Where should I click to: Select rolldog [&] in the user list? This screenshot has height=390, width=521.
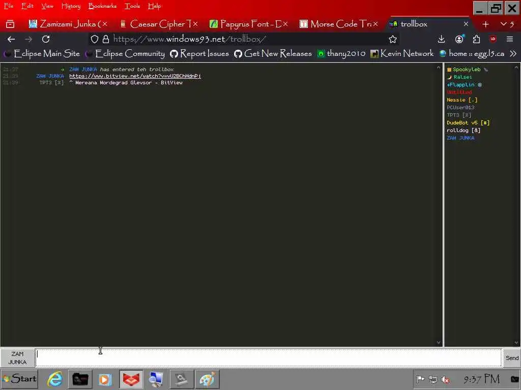coord(464,131)
